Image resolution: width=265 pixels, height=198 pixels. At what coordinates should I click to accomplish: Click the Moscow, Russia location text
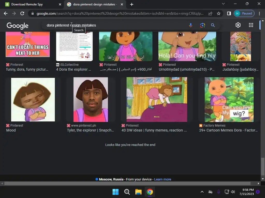pyautogui.click(x=111, y=179)
